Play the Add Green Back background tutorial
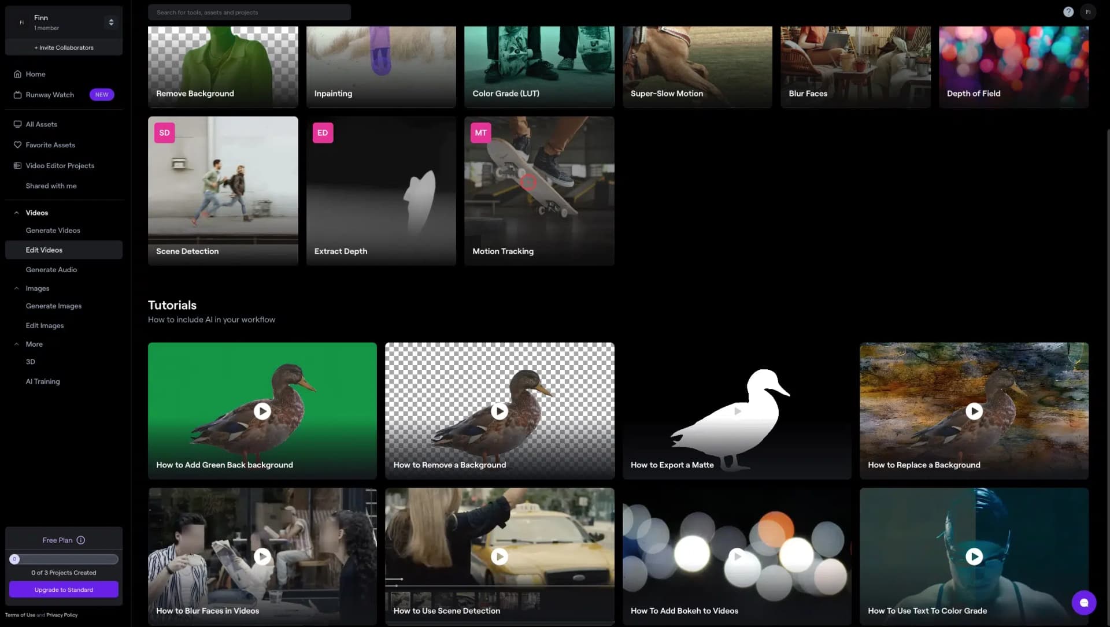Screen dimensions: 1110x627 pyautogui.click(x=262, y=411)
